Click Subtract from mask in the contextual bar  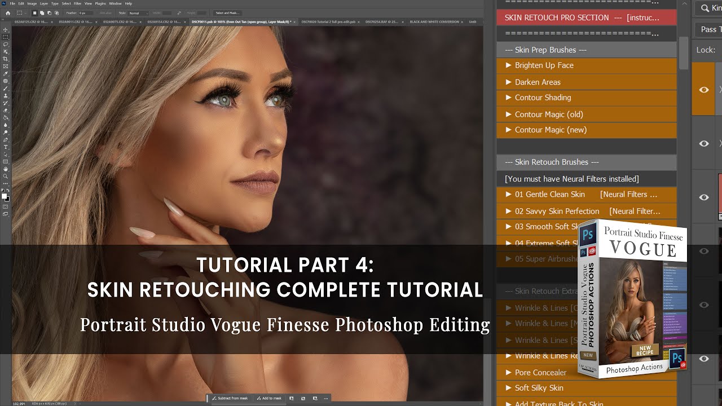point(230,398)
